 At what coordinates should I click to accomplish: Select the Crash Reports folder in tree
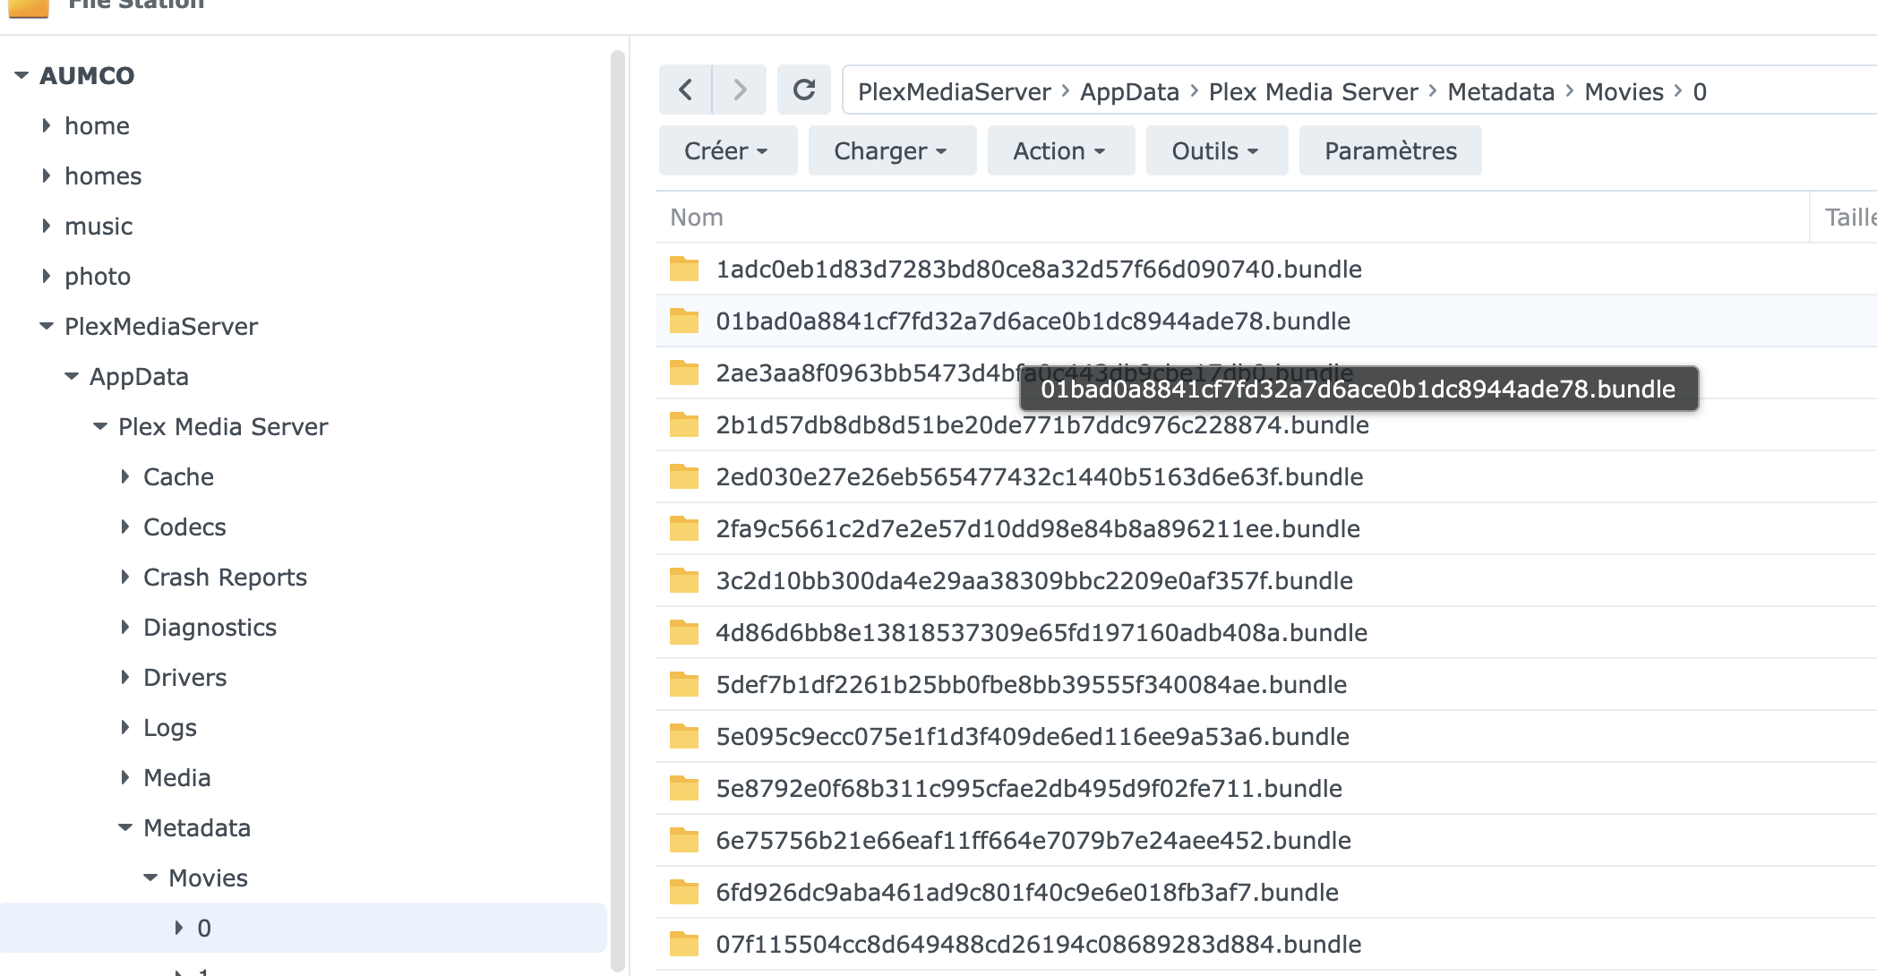[225, 577]
